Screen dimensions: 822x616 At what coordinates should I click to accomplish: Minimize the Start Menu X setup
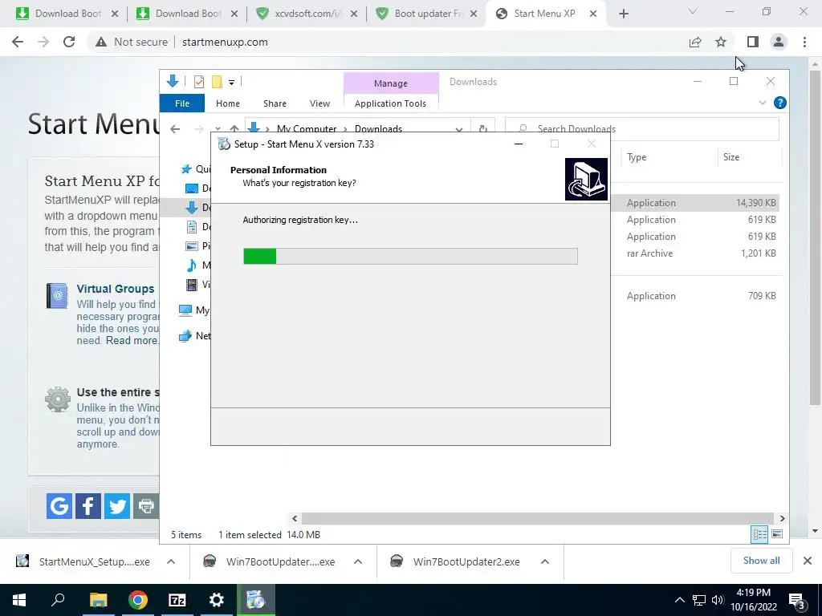pyautogui.click(x=519, y=144)
